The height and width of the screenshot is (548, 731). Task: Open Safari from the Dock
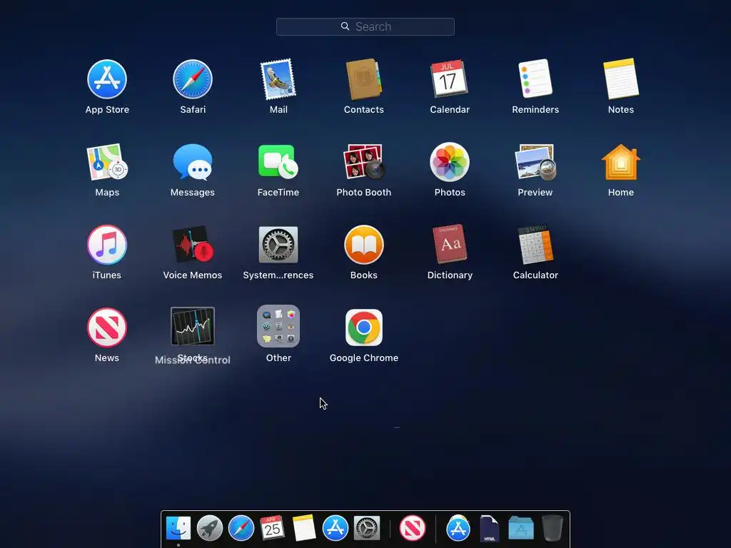pos(241,528)
